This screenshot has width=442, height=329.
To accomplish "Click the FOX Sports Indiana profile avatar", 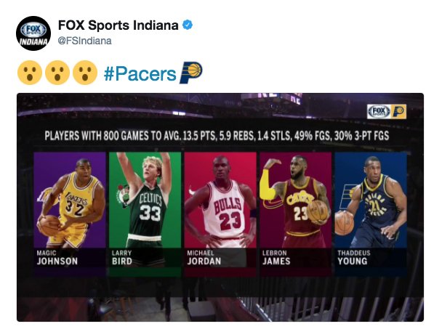I will (x=33, y=33).
